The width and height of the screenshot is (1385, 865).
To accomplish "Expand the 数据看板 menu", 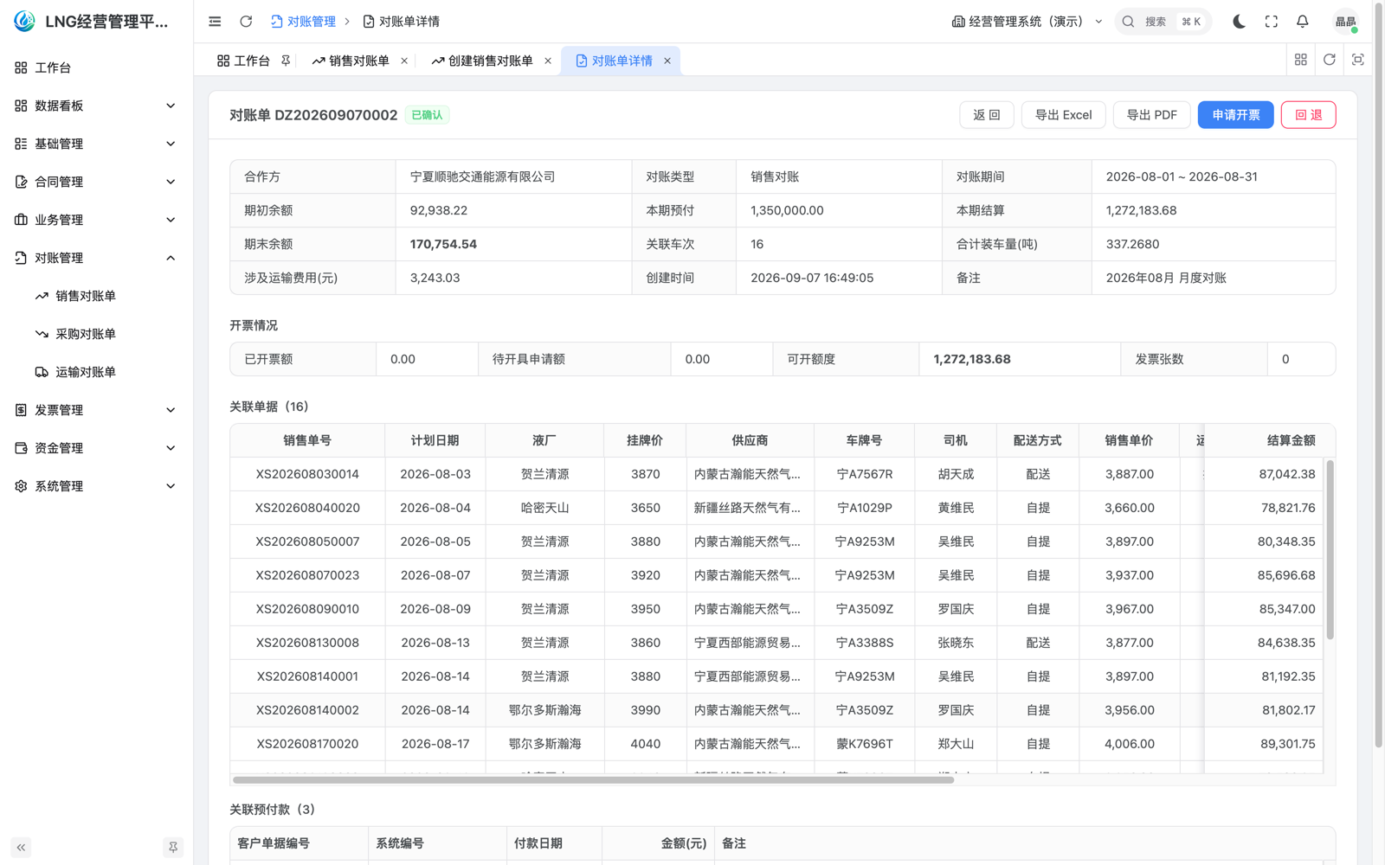I will pos(95,106).
